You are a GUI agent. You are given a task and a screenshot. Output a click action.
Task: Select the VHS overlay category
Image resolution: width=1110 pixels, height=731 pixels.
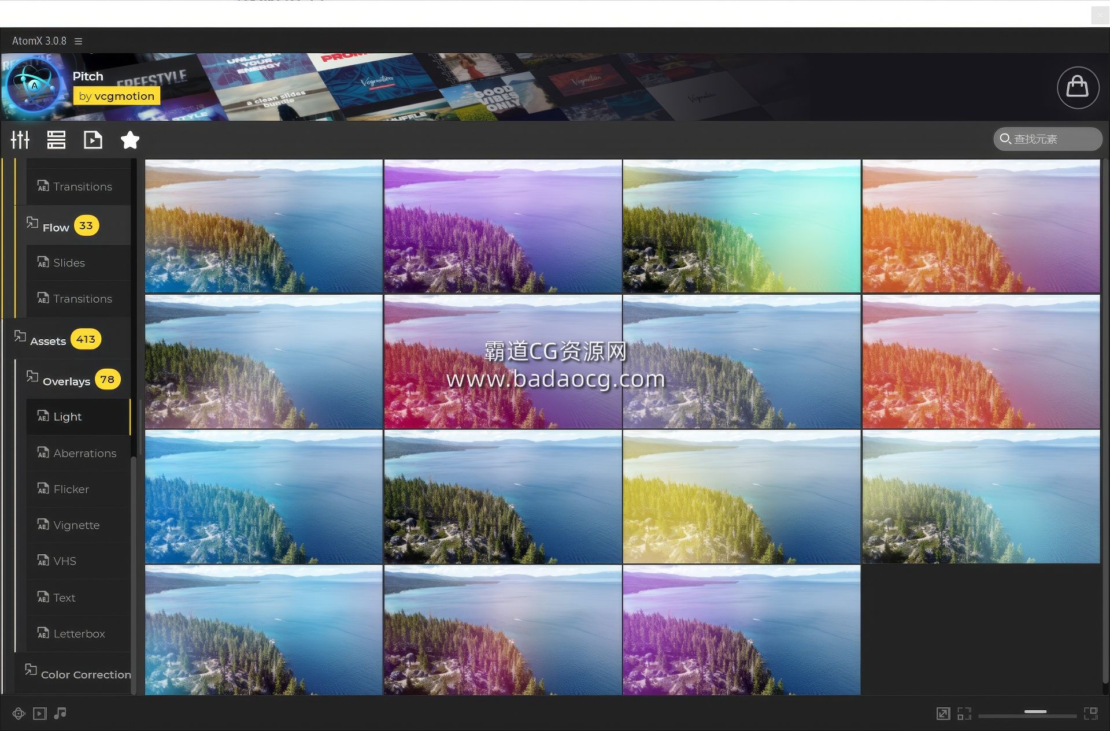(79, 561)
